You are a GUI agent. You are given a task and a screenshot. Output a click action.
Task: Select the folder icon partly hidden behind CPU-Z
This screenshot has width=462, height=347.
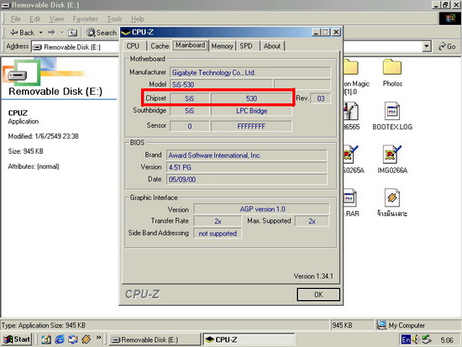point(350,67)
